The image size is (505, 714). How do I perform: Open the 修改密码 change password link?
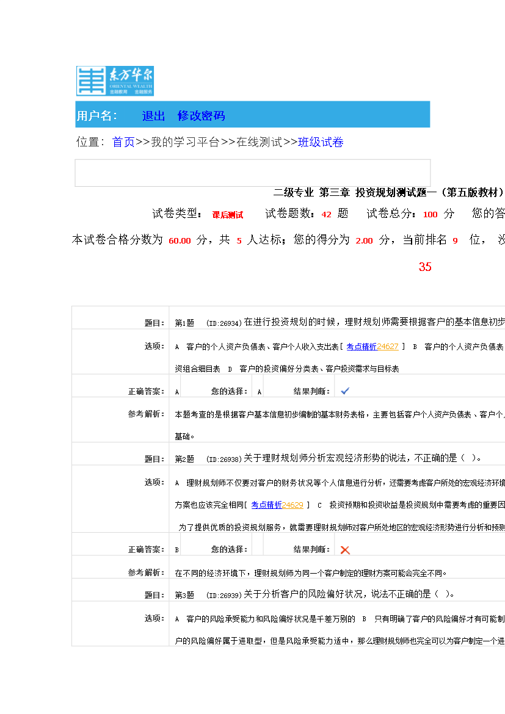click(x=201, y=116)
